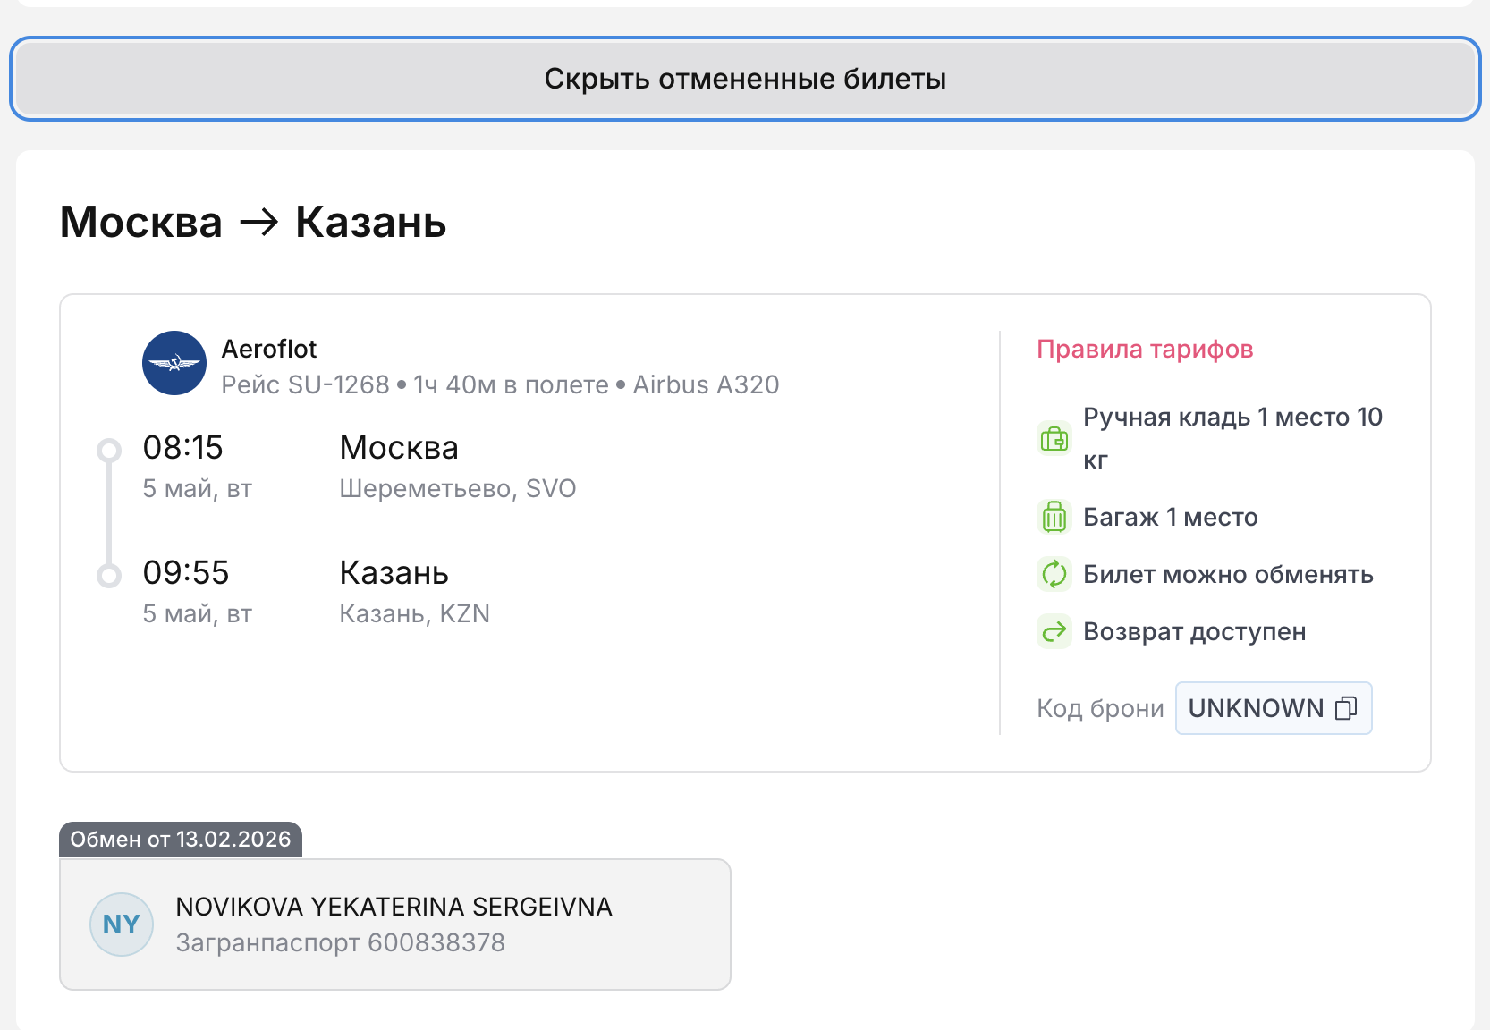Click the green baggage suitcase icon
This screenshot has height=1030, width=1490.
point(1054,517)
